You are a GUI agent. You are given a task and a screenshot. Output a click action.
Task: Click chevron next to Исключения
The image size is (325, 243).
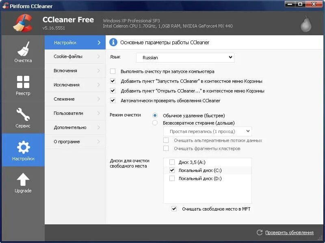[x=99, y=85]
